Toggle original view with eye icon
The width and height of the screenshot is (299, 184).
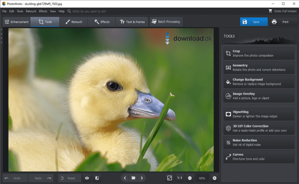[x=87, y=178]
